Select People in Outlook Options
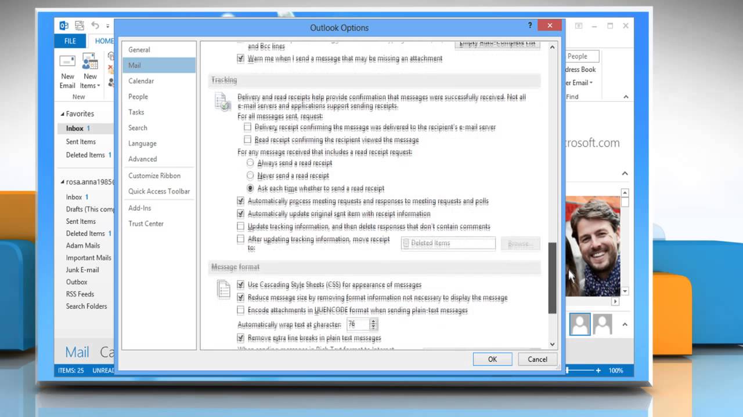743x417 pixels. 158,97
